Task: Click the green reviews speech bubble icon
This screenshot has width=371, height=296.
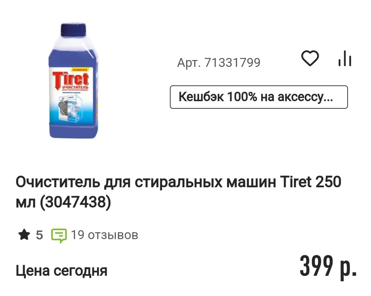Action: (59, 236)
